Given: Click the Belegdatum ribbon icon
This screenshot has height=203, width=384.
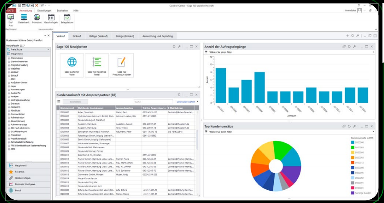Looking at the screenshot, I should [67, 17].
